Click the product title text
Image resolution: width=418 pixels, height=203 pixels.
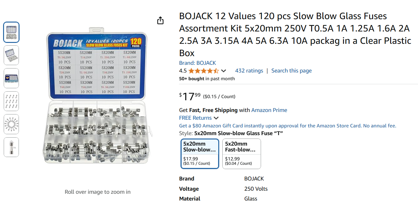(x=295, y=35)
